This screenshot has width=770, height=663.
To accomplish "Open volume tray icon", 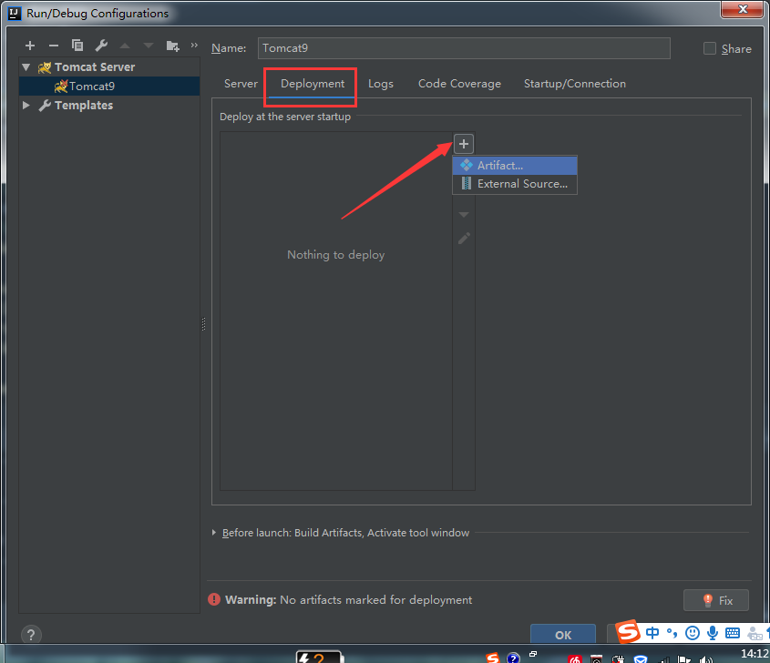I will 706,659.
